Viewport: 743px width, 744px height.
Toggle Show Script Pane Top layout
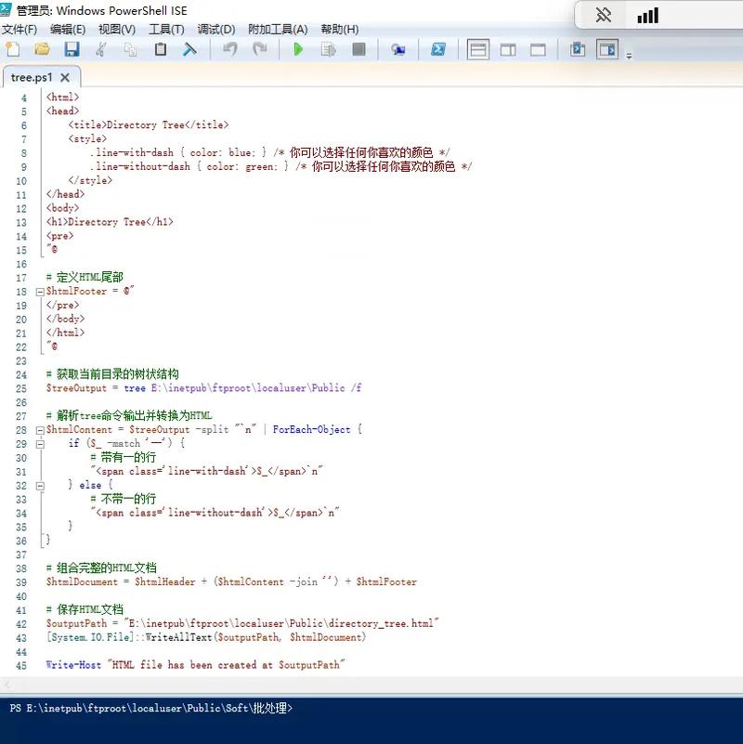coord(478,49)
